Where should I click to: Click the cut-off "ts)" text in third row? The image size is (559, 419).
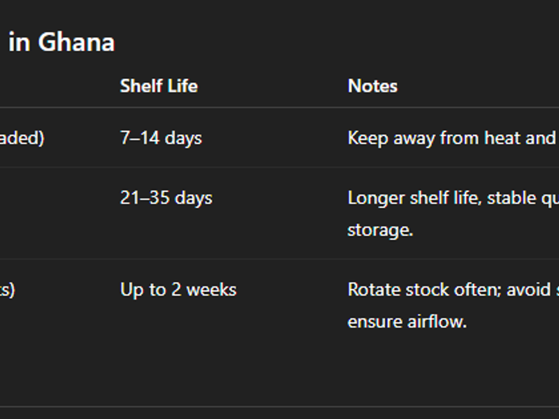pyautogui.click(x=8, y=290)
